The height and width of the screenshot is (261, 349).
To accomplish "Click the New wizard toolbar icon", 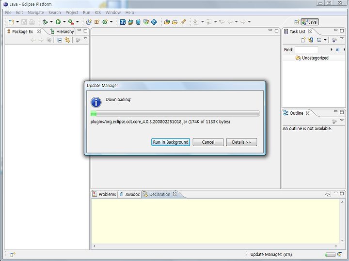I will (x=11, y=22).
